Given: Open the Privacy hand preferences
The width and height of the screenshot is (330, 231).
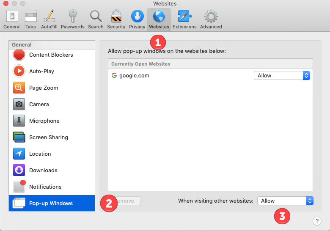Looking at the screenshot, I should tap(137, 19).
